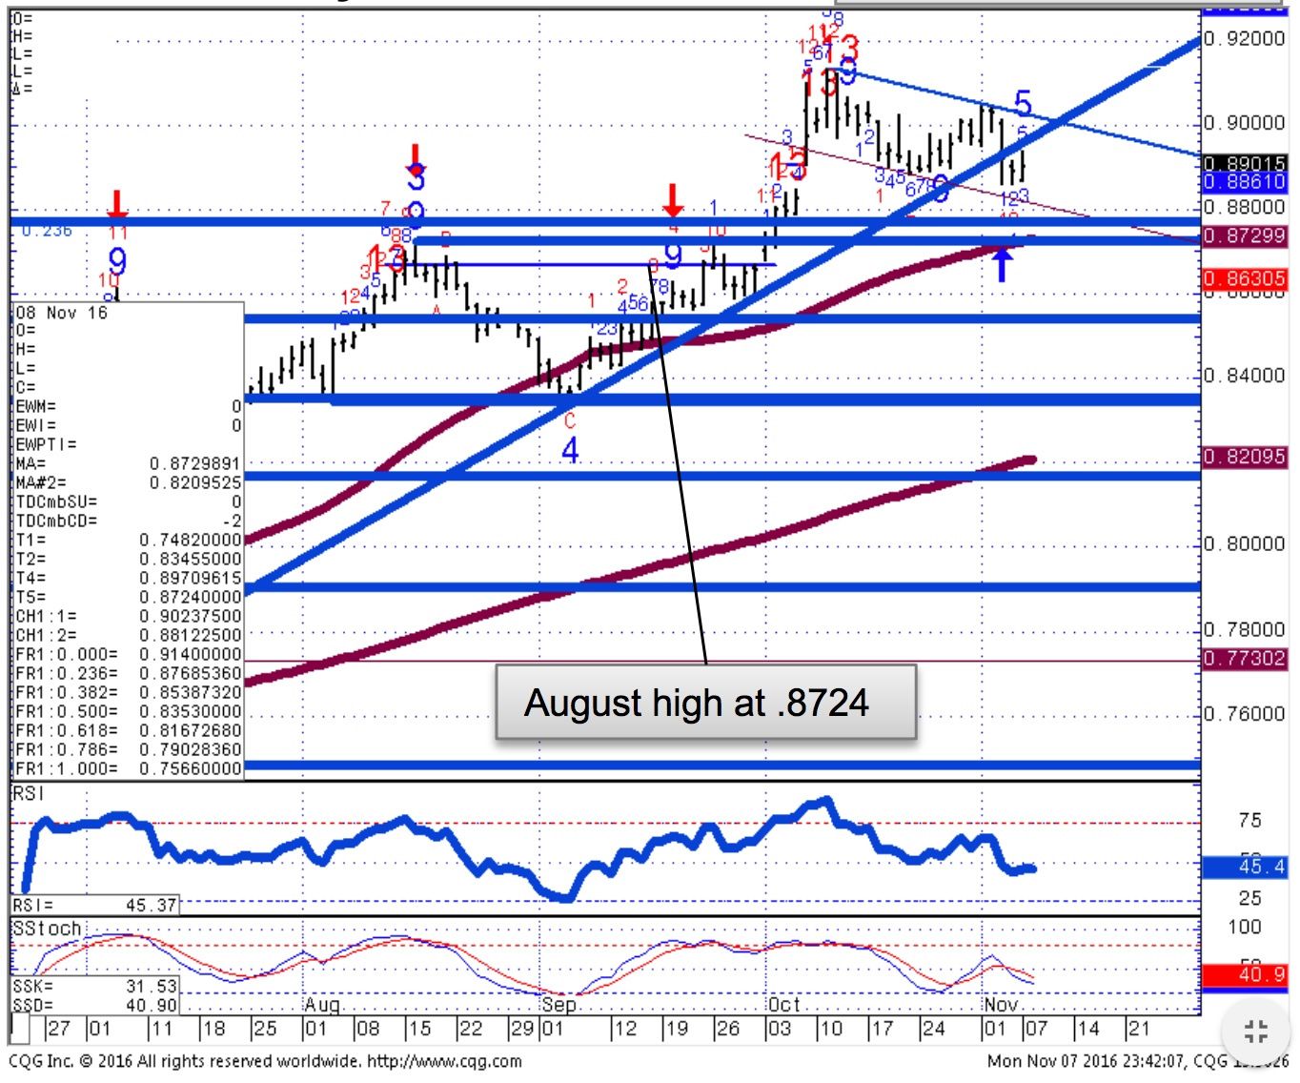Select the large blue wave 4 label
This screenshot has width=1300, height=1083.
click(x=570, y=450)
